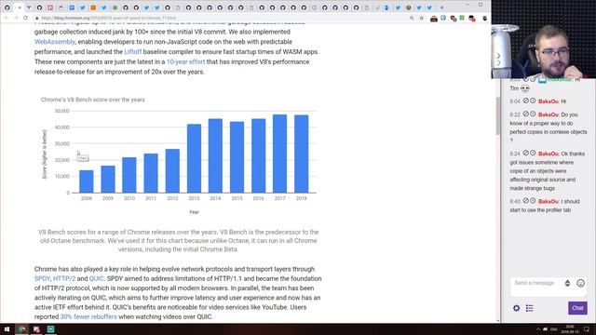Send message with the purple Chat button
This screenshot has width=596, height=335.
coord(577,308)
